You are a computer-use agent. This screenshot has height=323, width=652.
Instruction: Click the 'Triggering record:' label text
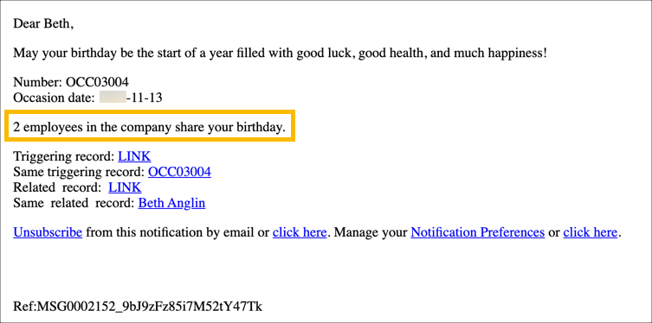[x=64, y=156]
